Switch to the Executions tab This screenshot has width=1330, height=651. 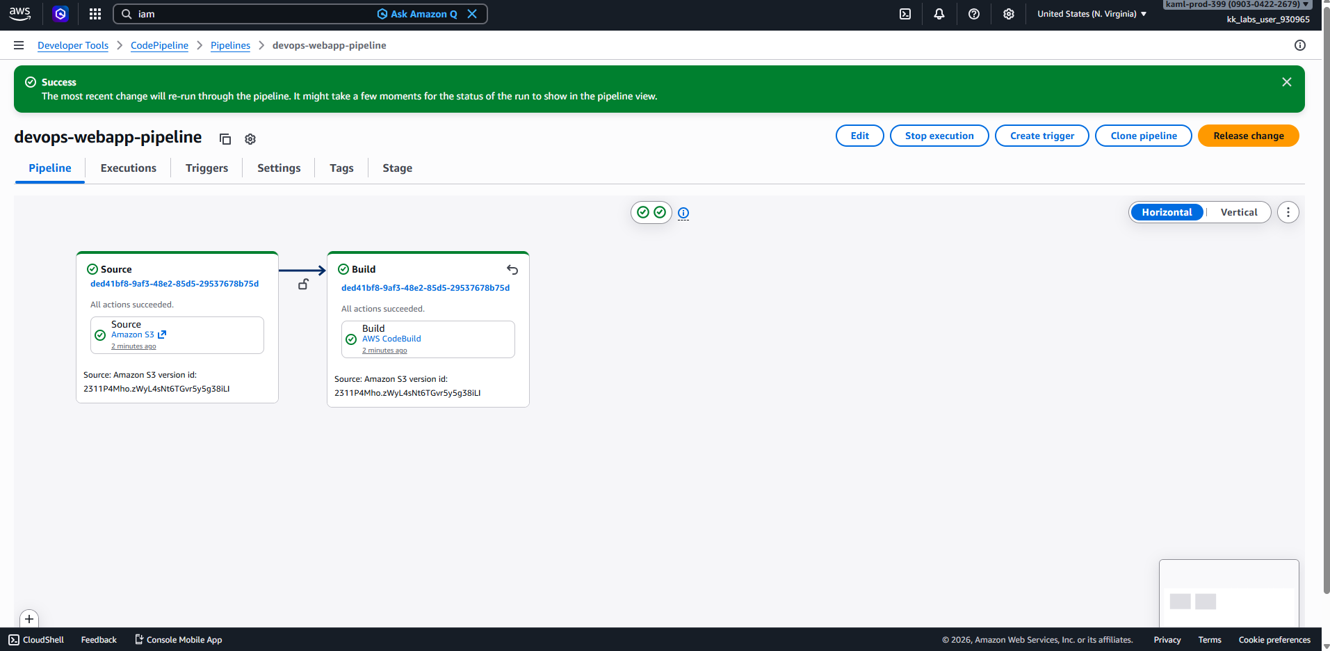pyautogui.click(x=129, y=168)
